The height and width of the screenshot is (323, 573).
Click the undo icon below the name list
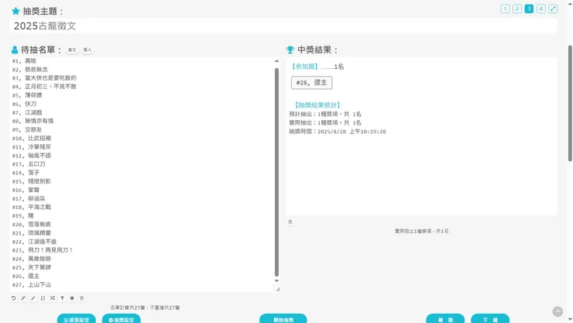[x=13, y=298]
